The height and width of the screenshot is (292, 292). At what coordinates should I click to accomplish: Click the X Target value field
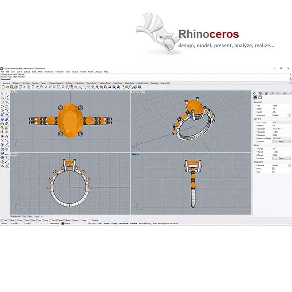[282, 149]
